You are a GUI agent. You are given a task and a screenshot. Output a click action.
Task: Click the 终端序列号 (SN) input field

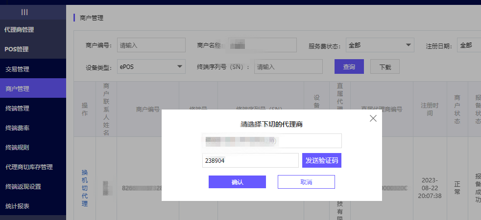pyautogui.click(x=289, y=66)
